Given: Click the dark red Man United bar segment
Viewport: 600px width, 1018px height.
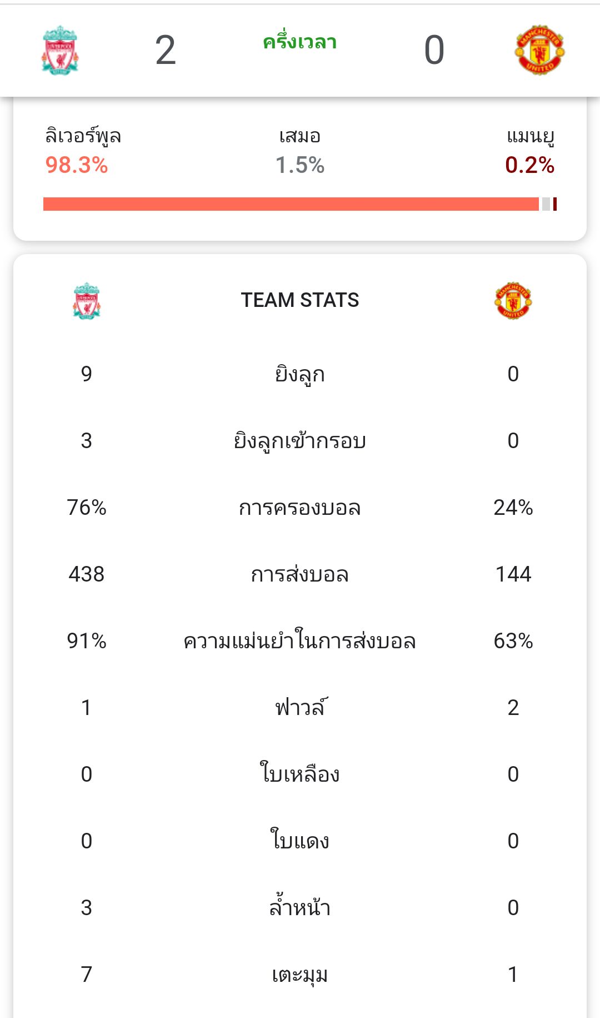Looking at the screenshot, I should pyautogui.click(x=555, y=204).
